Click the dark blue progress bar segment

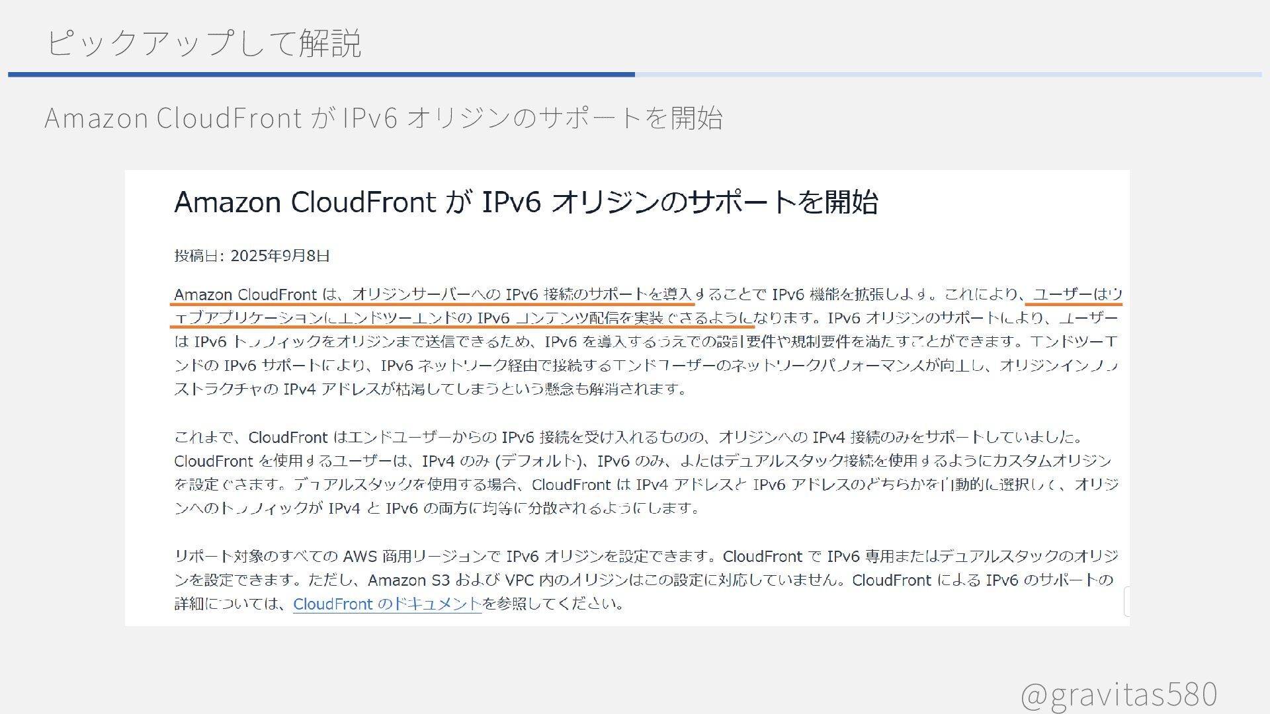coord(321,75)
